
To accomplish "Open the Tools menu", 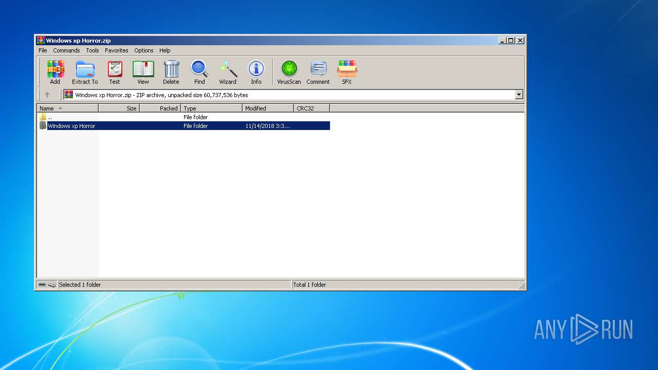I will [93, 50].
